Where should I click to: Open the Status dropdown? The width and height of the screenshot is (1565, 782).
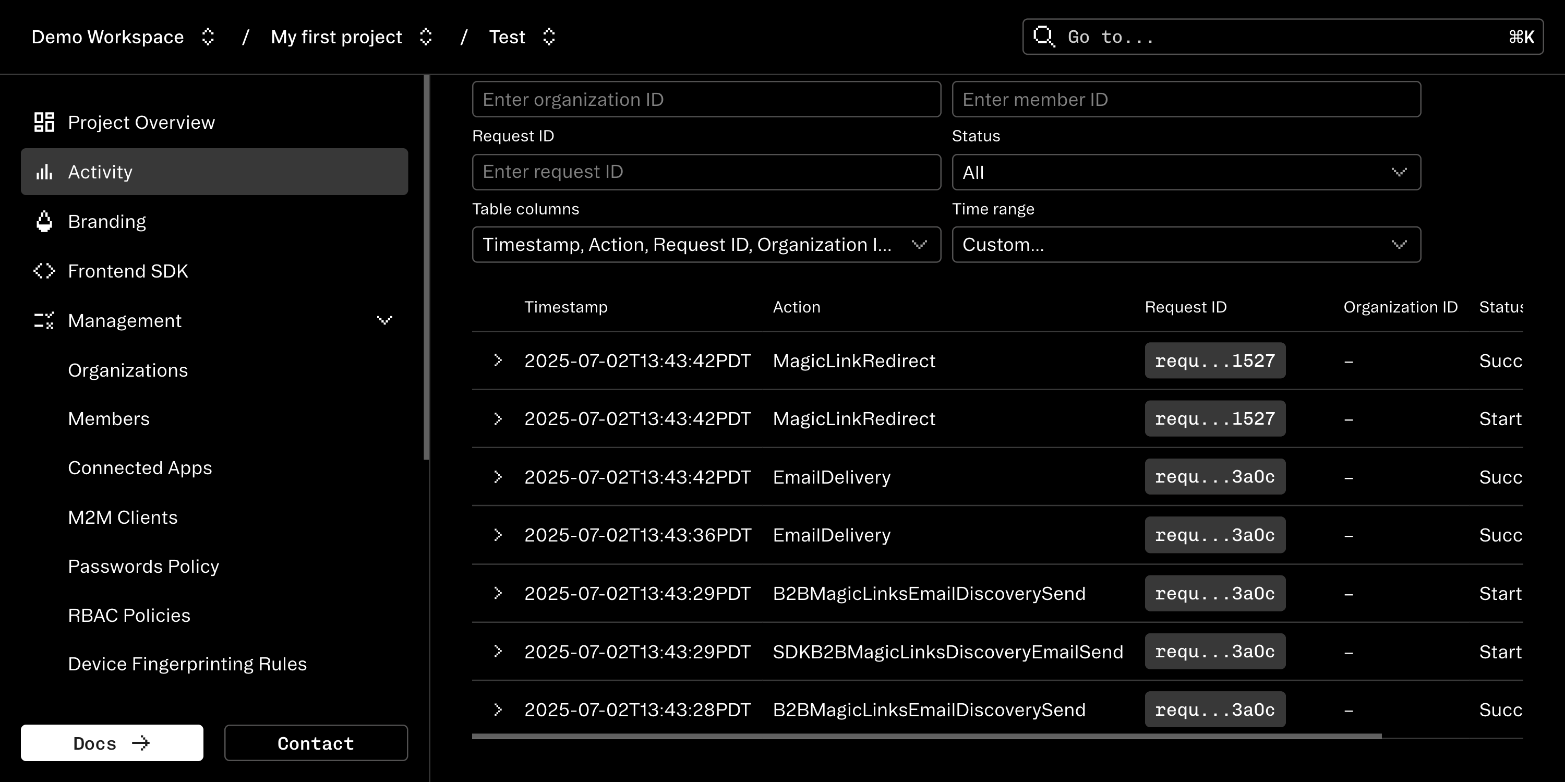pyautogui.click(x=1186, y=172)
